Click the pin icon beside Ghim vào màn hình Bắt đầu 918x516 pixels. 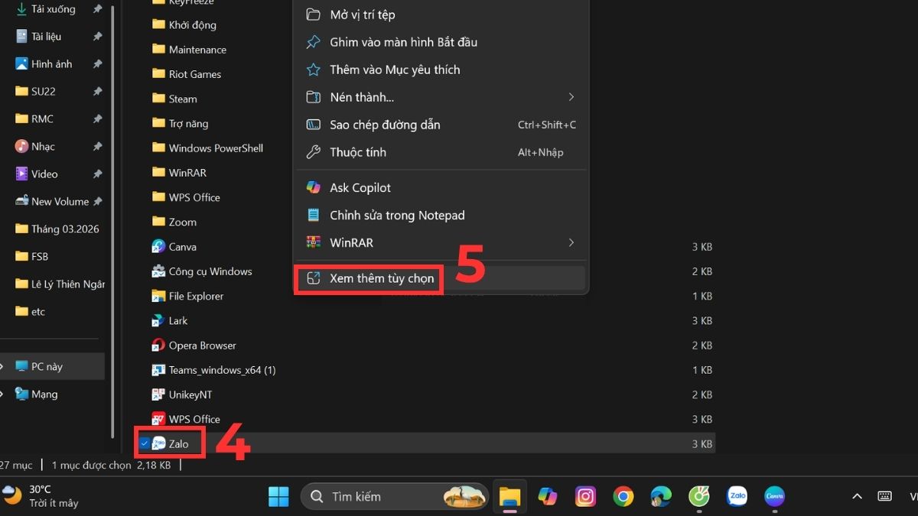(x=314, y=42)
